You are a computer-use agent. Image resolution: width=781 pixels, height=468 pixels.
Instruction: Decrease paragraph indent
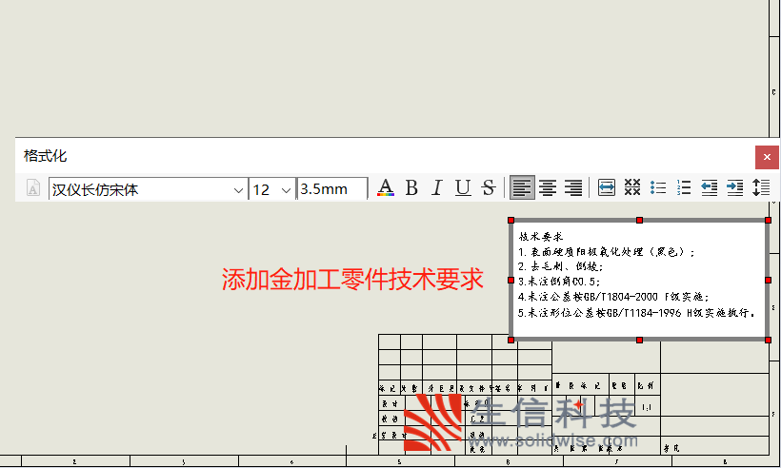click(x=710, y=188)
